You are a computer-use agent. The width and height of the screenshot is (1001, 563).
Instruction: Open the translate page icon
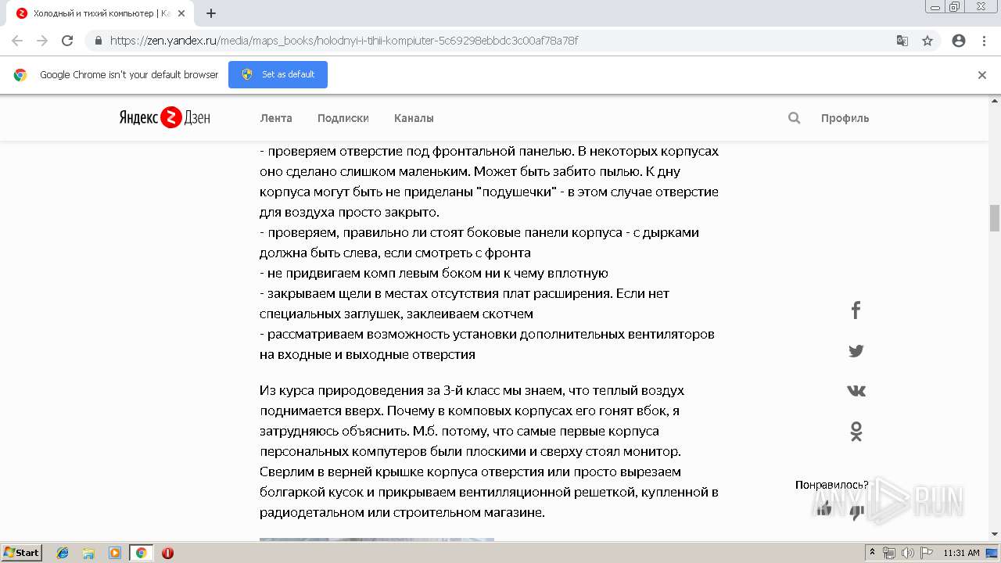(902, 41)
